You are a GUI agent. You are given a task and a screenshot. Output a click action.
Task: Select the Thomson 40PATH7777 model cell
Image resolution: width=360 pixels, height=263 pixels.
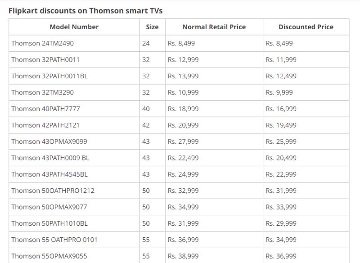click(45, 109)
